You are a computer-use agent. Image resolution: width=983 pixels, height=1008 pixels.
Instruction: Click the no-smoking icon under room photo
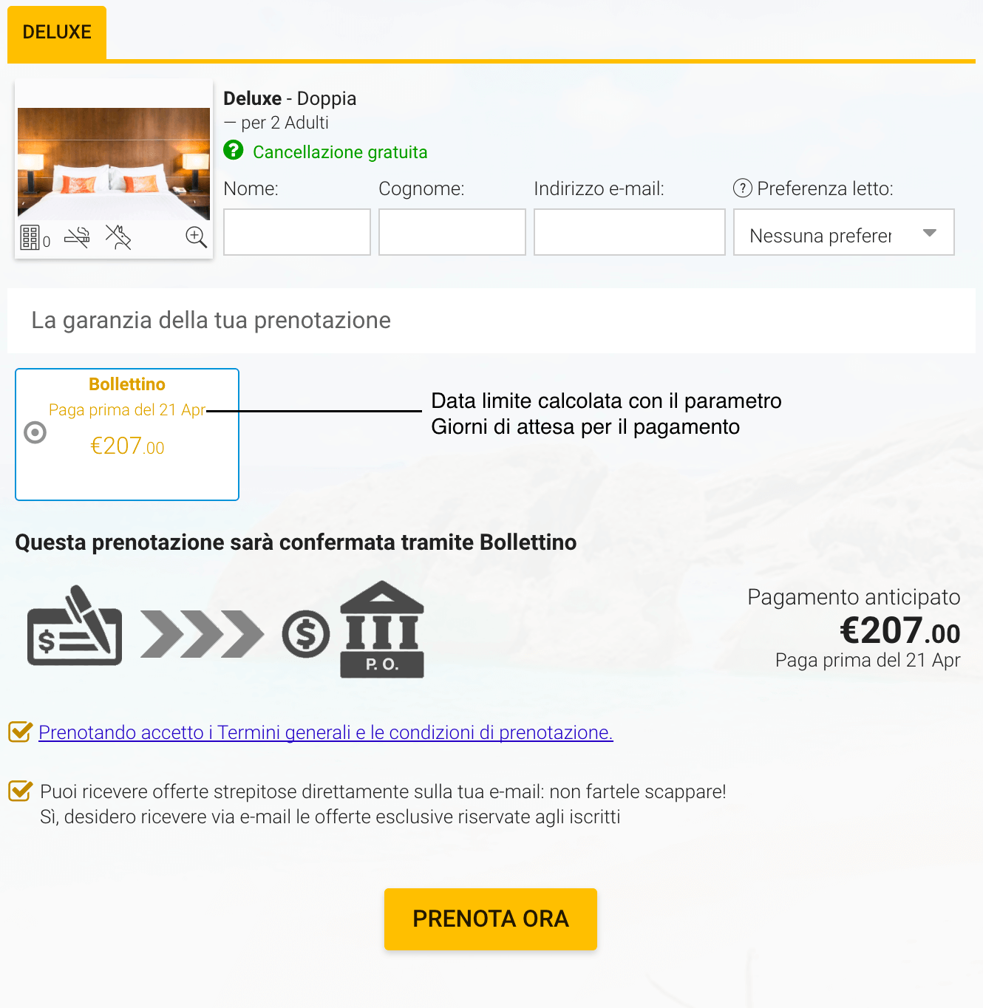coord(77,237)
